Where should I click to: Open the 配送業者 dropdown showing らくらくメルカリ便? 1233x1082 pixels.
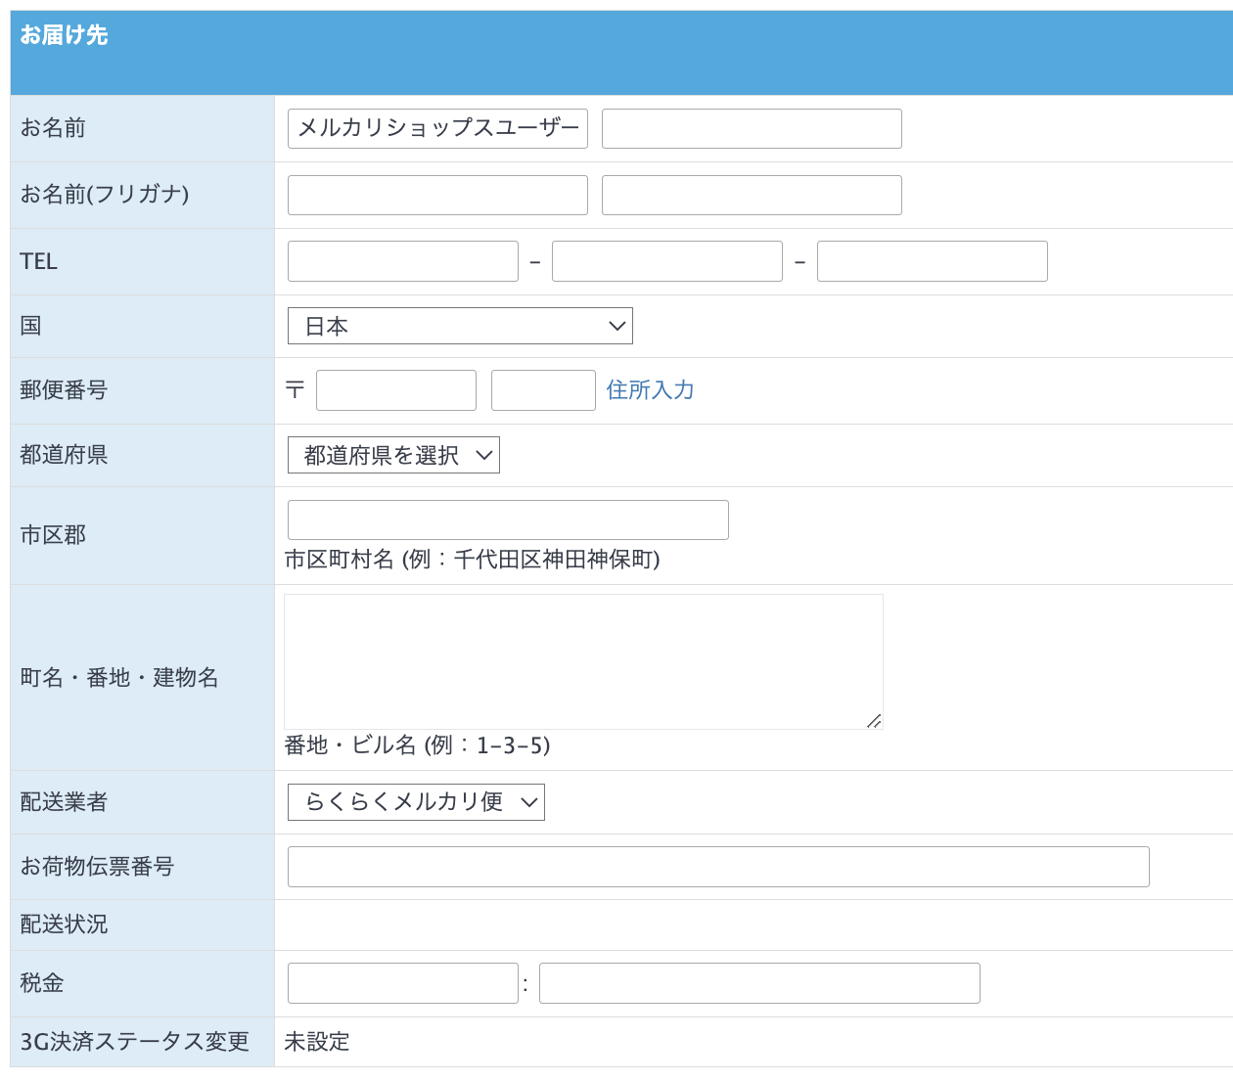click(x=416, y=802)
